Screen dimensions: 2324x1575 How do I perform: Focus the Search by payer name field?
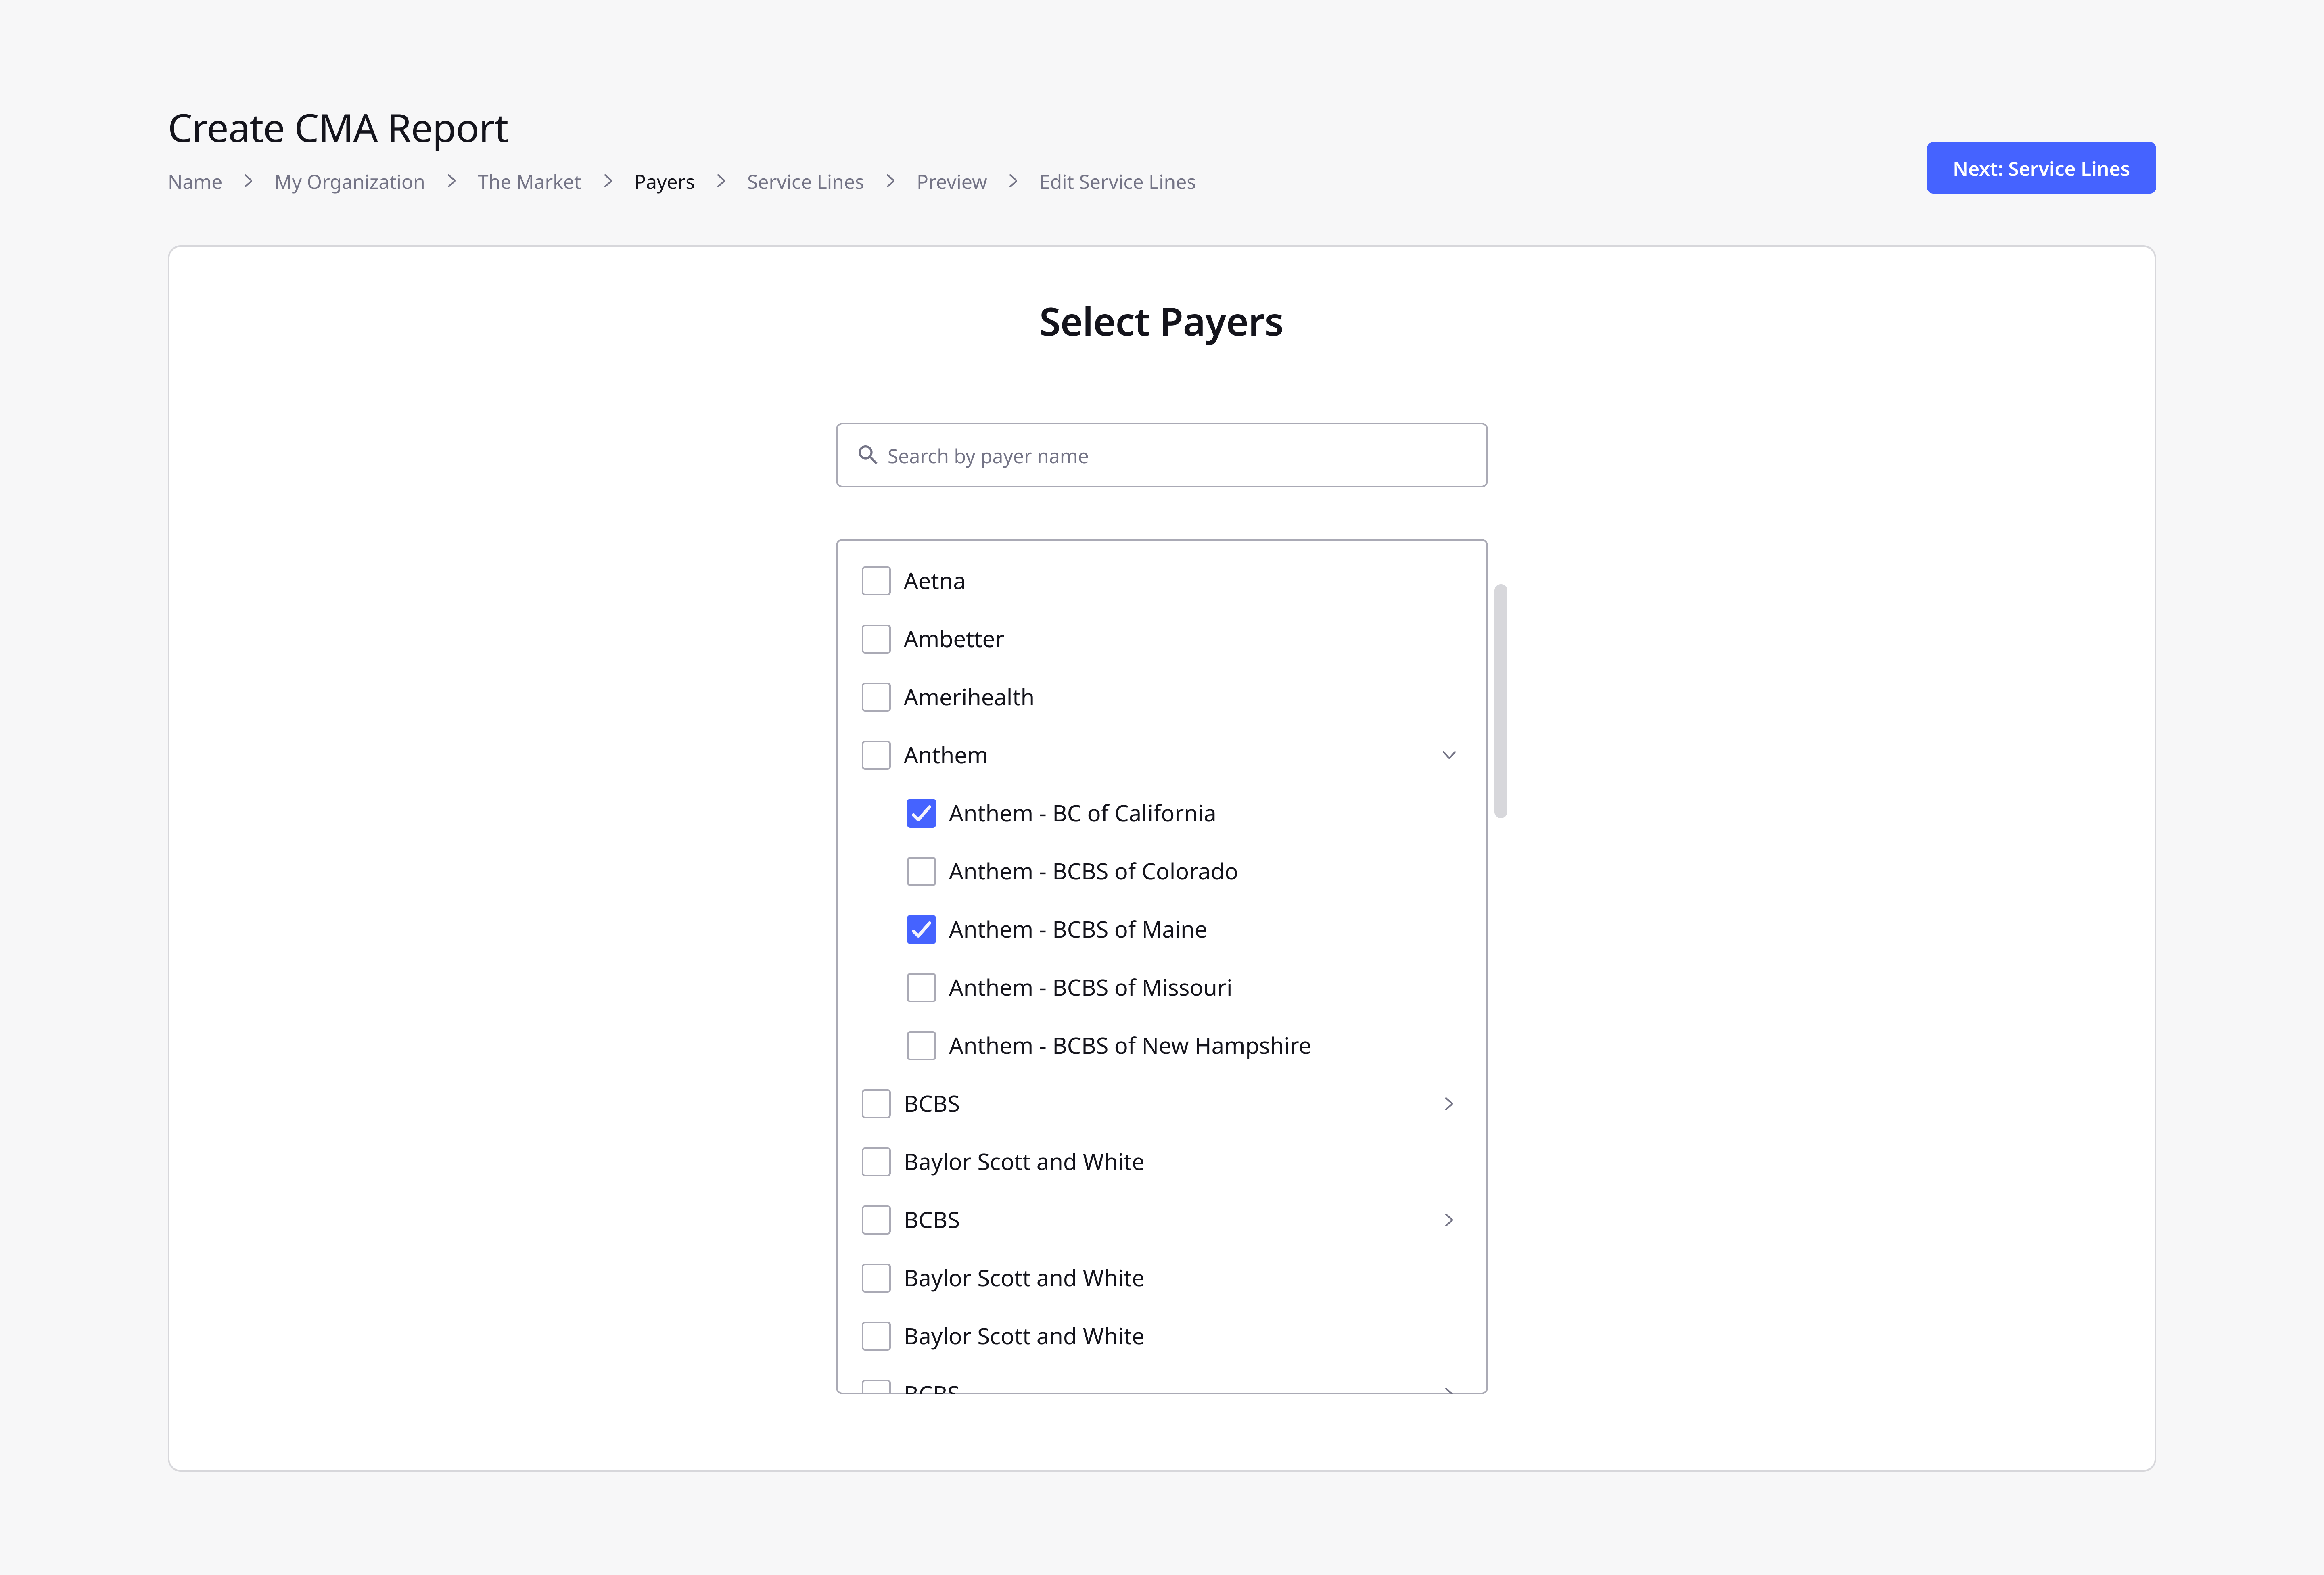[x=1161, y=455]
